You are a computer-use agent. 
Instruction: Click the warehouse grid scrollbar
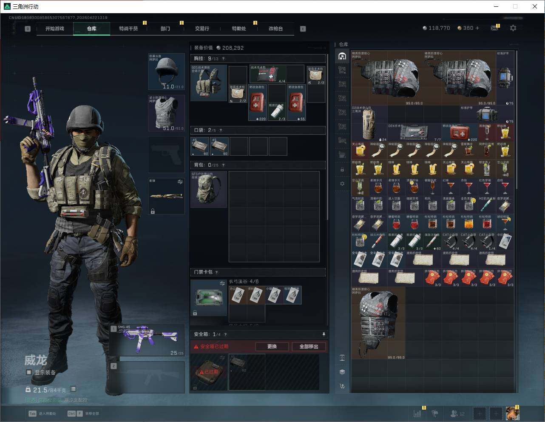click(x=517, y=120)
